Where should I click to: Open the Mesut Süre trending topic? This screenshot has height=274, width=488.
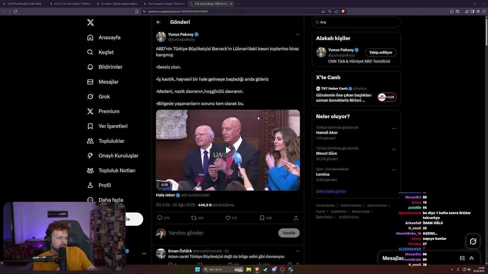pyautogui.click(x=326, y=153)
